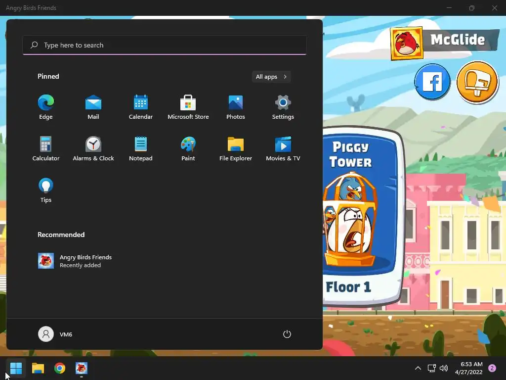Open the notification count badge
506x380 pixels.
[x=492, y=368]
